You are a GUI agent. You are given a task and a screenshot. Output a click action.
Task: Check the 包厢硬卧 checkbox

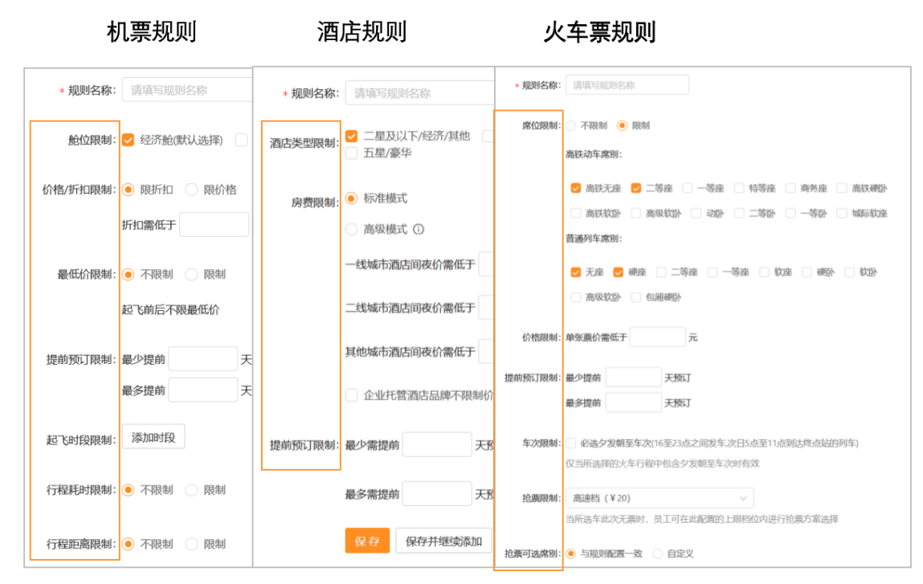click(x=635, y=297)
